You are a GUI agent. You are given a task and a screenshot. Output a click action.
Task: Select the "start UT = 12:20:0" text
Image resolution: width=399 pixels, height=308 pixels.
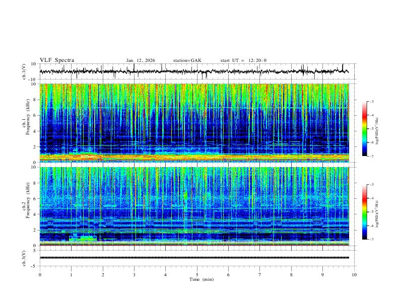click(243, 60)
